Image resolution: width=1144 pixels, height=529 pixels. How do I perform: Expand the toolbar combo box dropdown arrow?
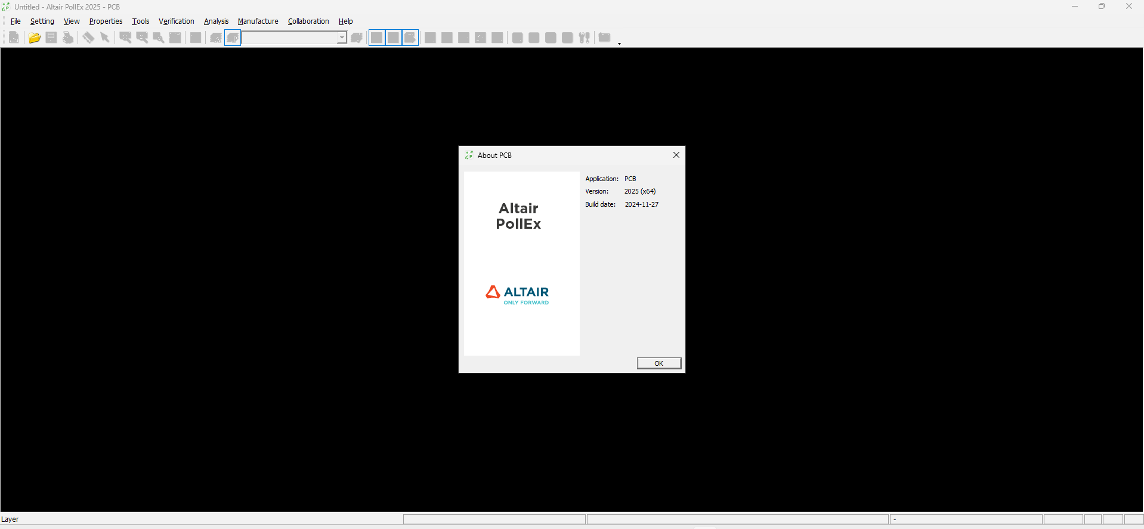(342, 38)
